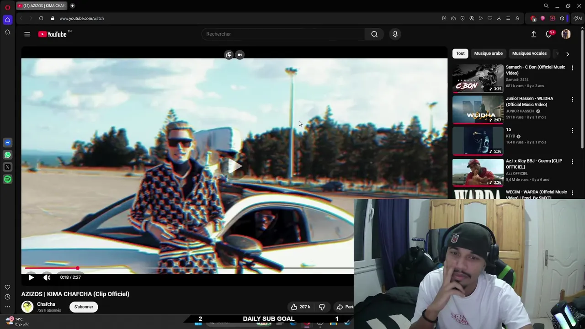Show more filter chips with right chevron
The image size is (585, 329).
click(x=568, y=54)
